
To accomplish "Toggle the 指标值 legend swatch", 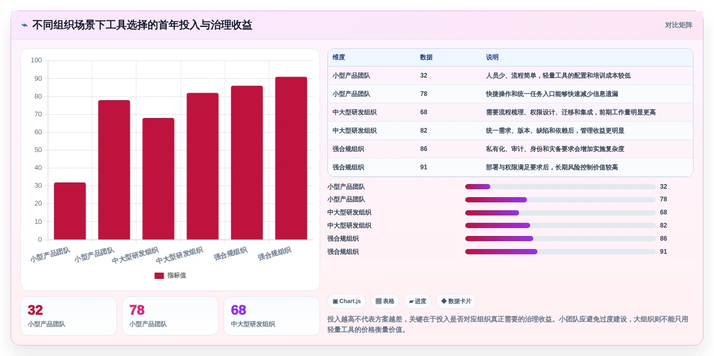I will click(159, 276).
